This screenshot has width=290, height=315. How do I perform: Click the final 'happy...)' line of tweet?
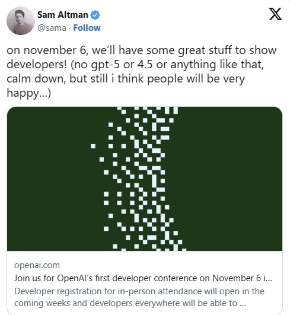(29, 93)
